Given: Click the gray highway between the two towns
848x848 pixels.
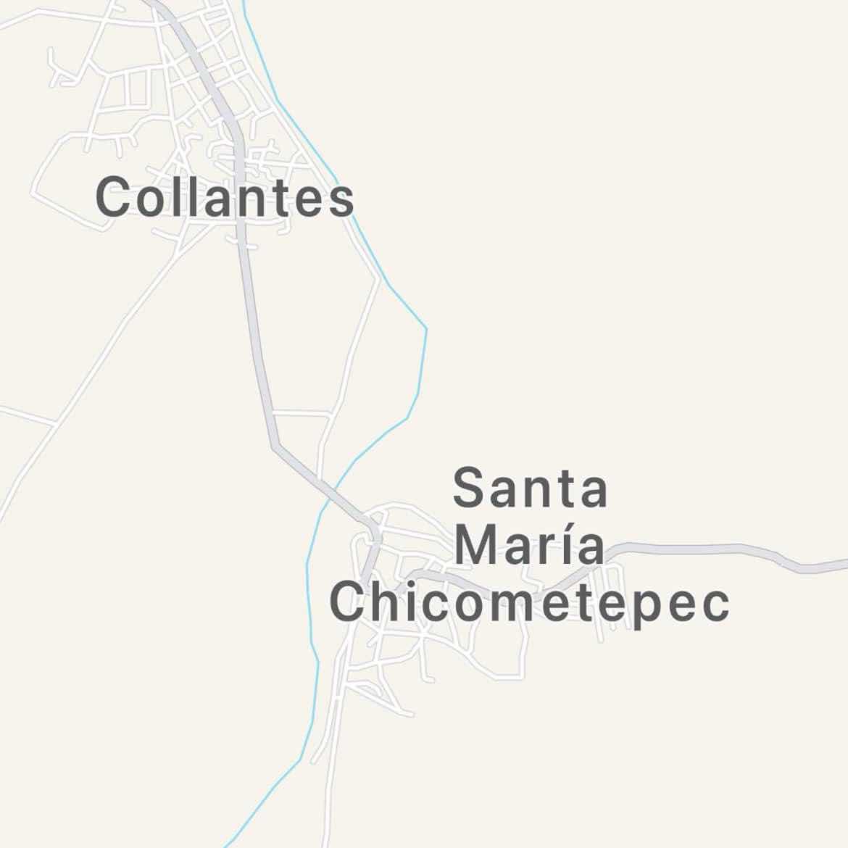Looking at the screenshot, I should pyautogui.click(x=257, y=346).
